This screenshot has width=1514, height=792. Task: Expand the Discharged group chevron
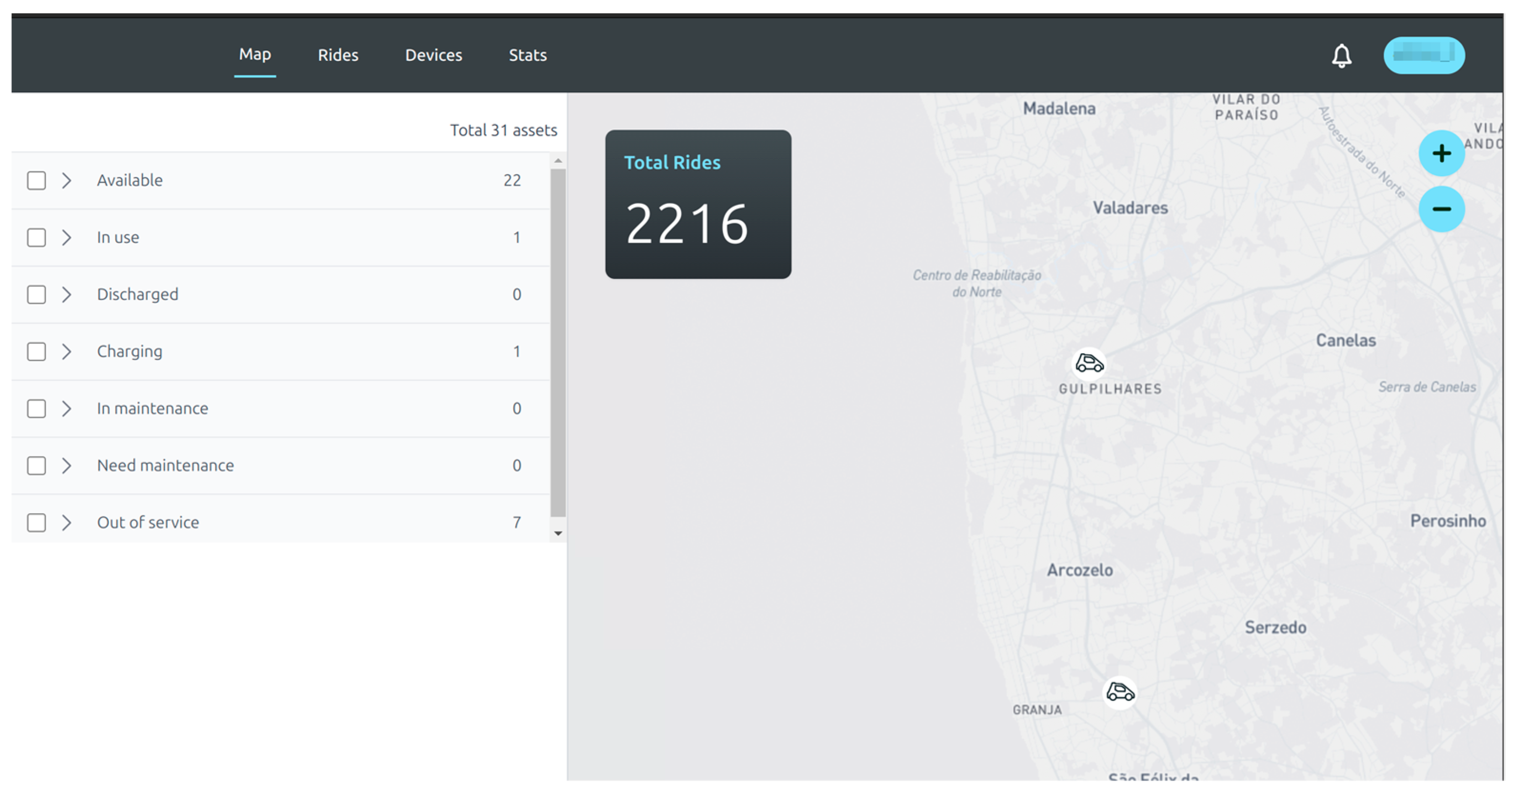[x=66, y=294]
